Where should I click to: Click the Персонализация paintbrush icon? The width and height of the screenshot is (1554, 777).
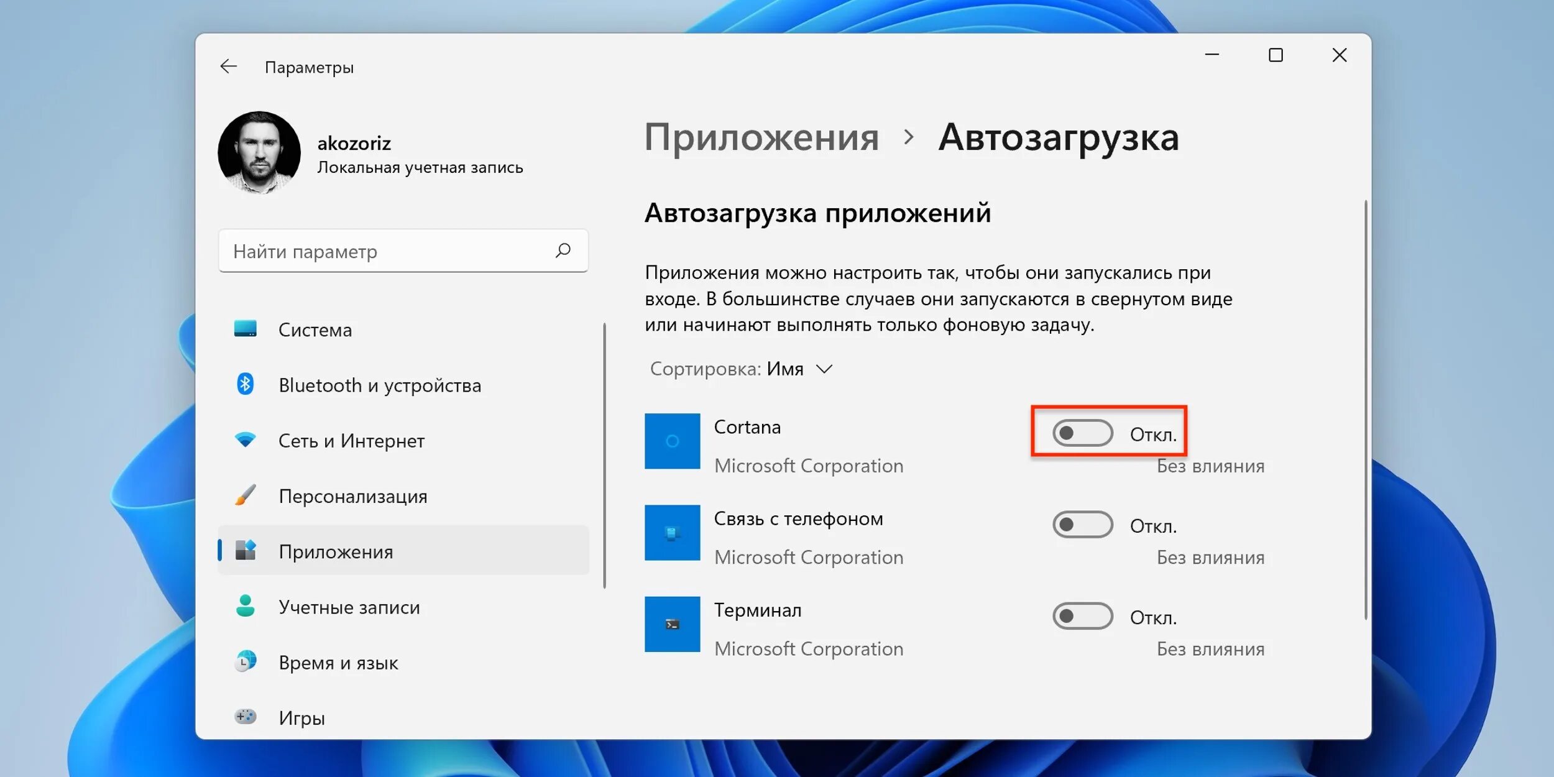[246, 495]
